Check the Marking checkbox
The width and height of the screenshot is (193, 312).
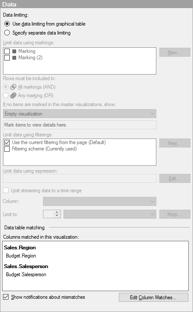coord(7,51)
